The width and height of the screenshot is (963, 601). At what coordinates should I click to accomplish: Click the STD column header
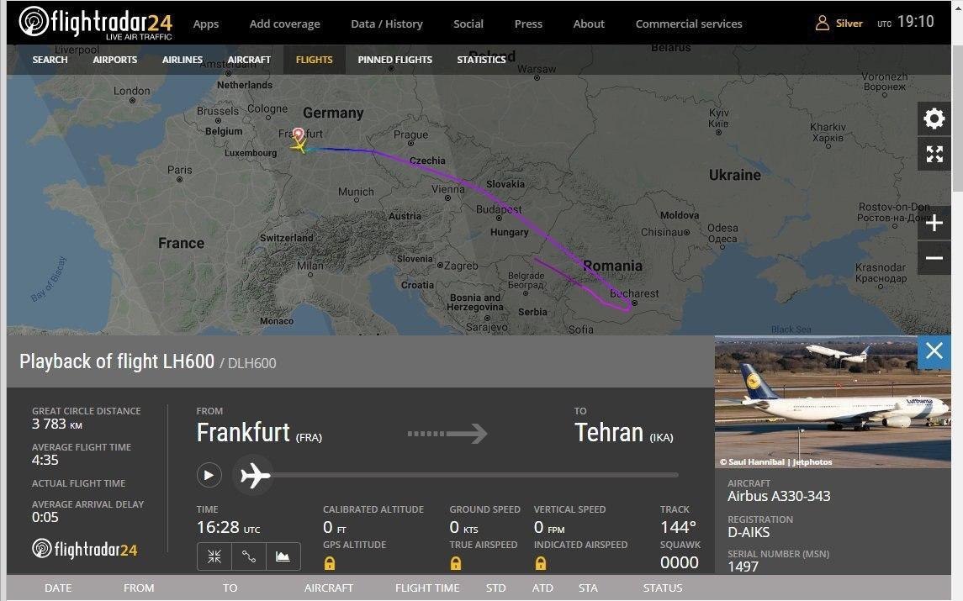pyautogui.click(x=495, y=588)
